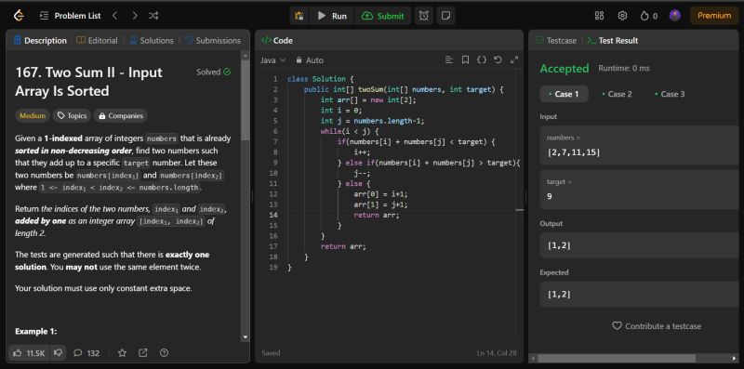
Task: Switch to the Description tab
Action: 40,40
